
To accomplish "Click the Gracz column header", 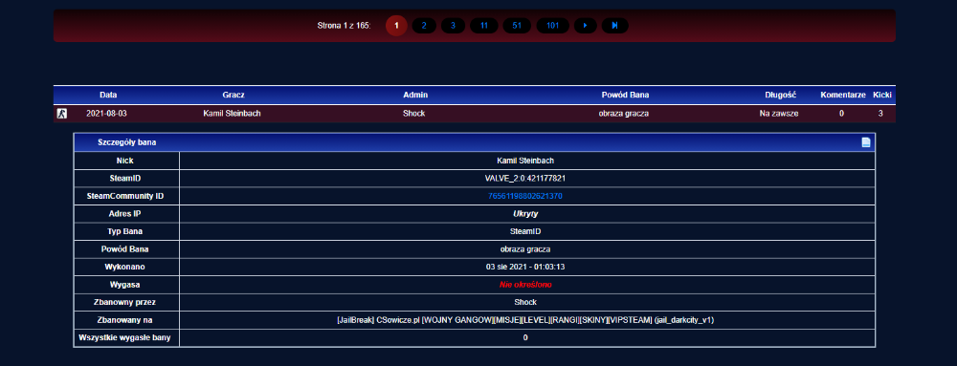I will pos(234,95).
